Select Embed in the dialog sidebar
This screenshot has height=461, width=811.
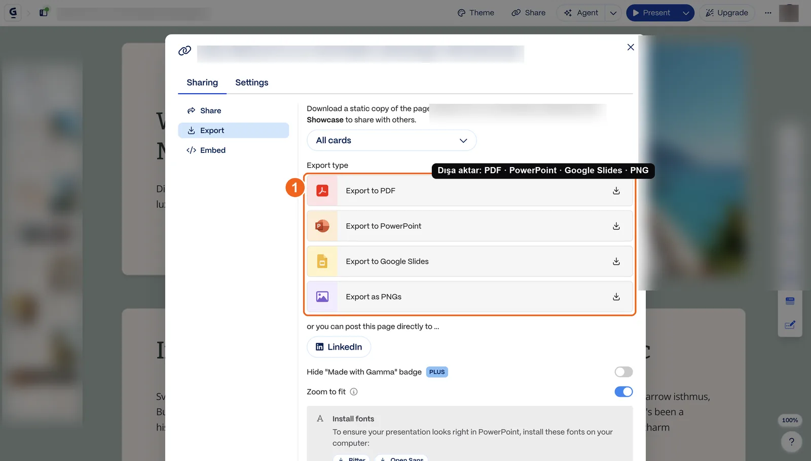[233, 150]
